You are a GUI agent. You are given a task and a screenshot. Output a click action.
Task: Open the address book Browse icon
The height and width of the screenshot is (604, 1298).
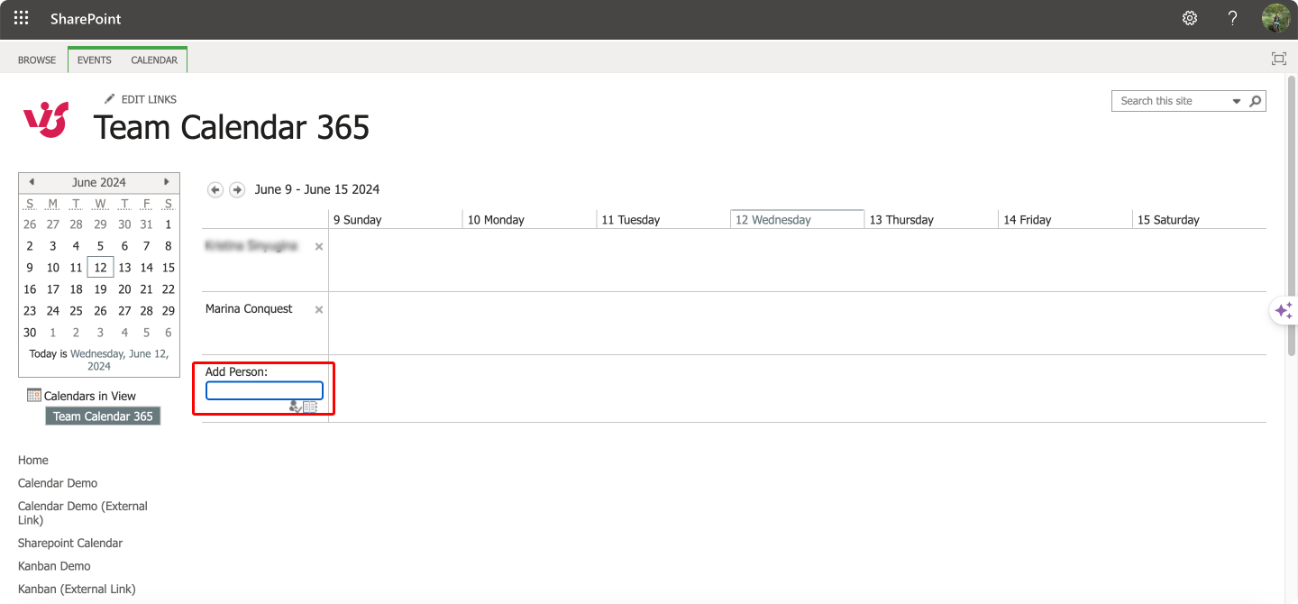pos(310,407)
